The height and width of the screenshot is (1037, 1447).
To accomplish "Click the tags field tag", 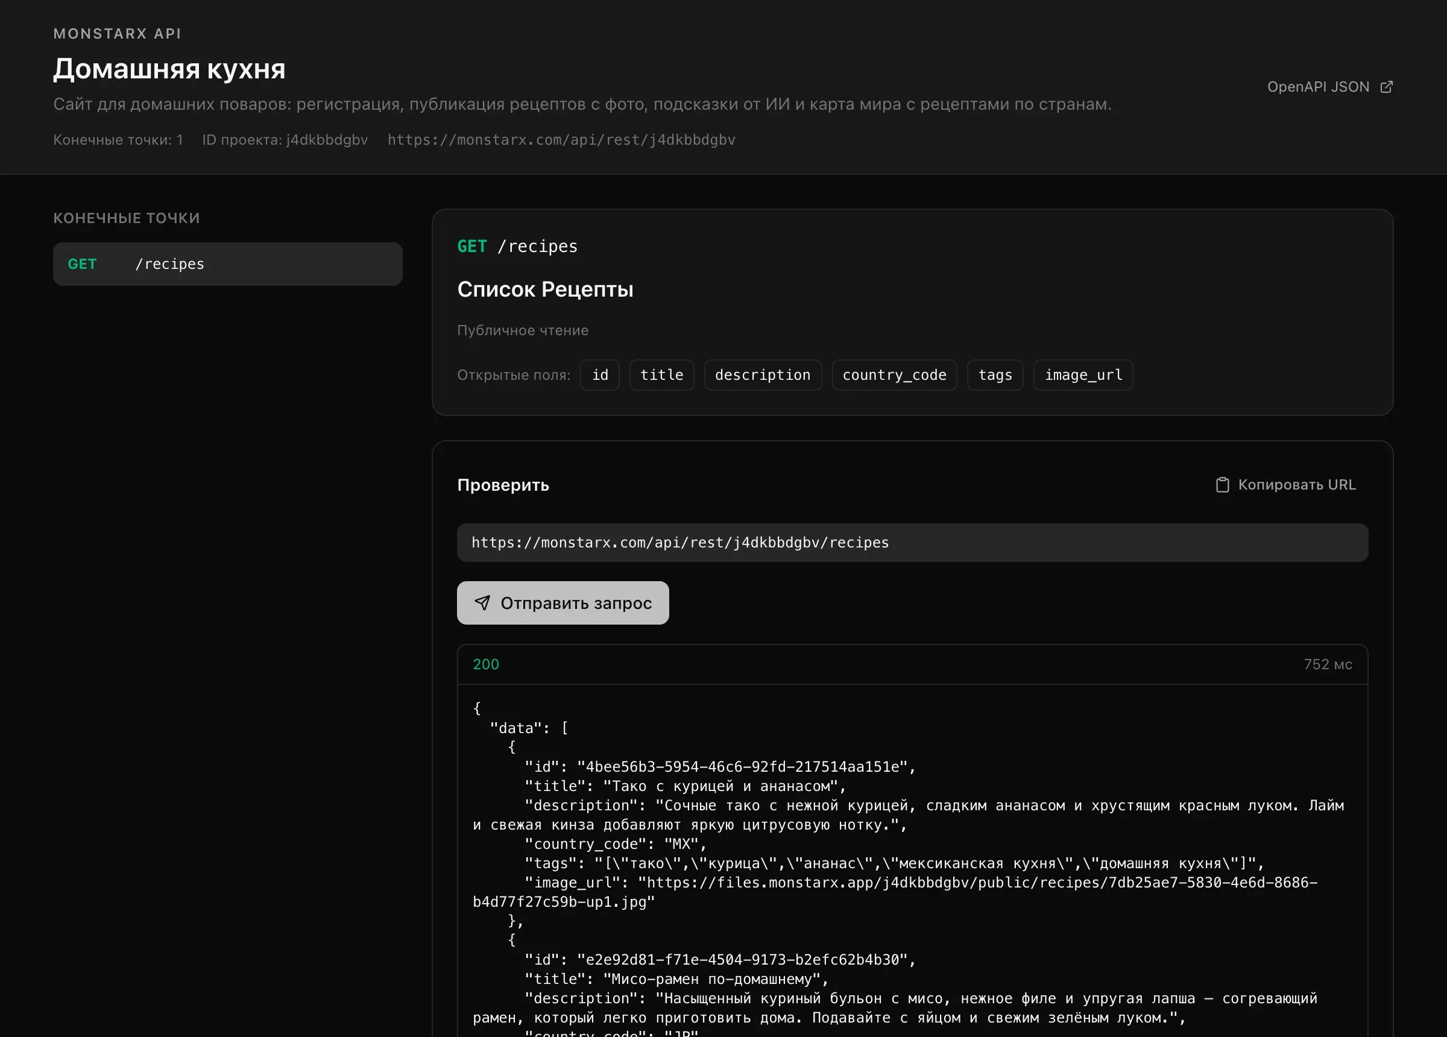I will (995, 375).
